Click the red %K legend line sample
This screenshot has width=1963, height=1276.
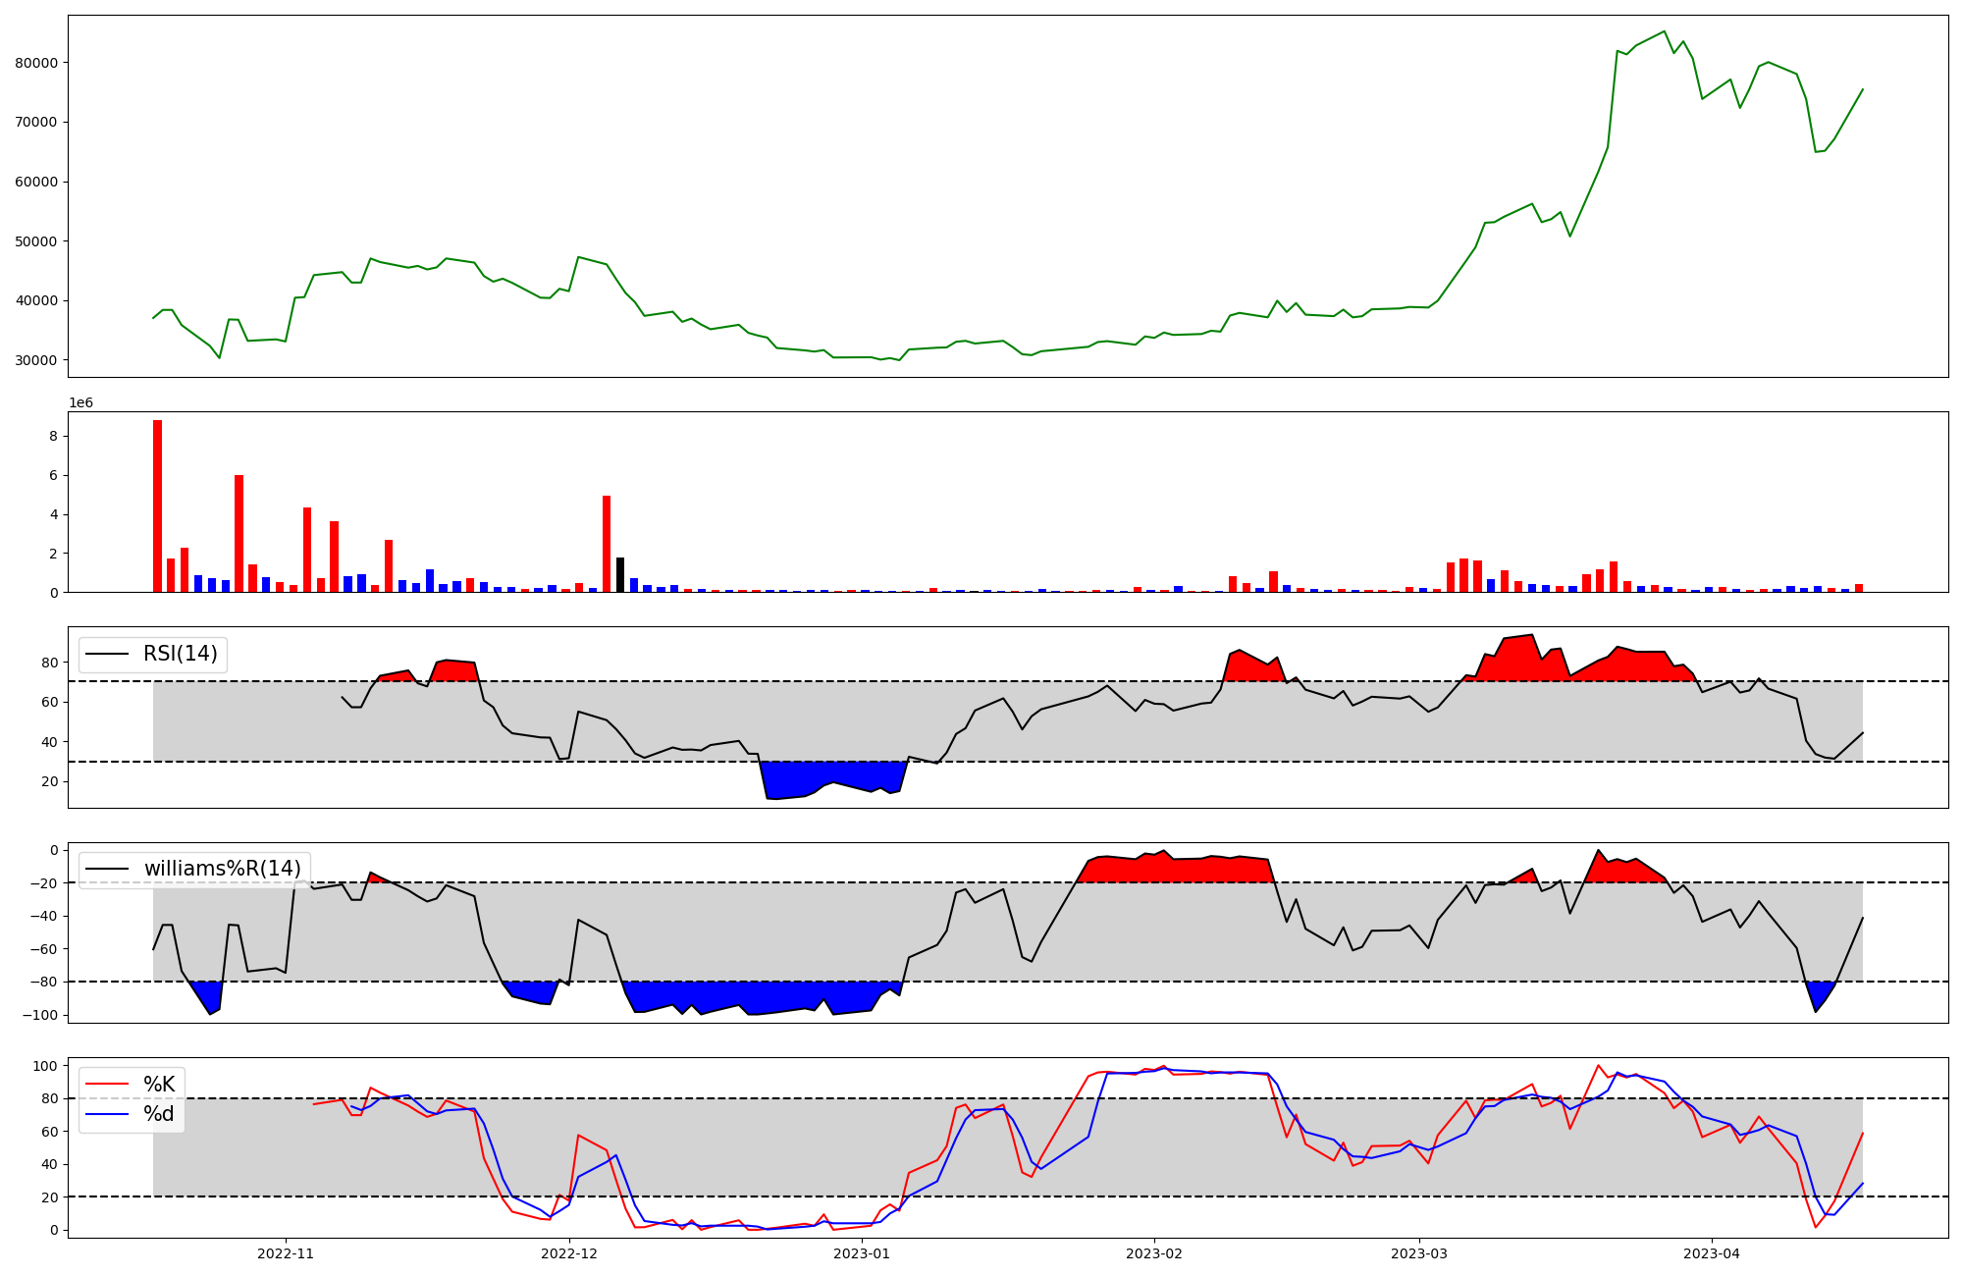[x=107, y=1085]
